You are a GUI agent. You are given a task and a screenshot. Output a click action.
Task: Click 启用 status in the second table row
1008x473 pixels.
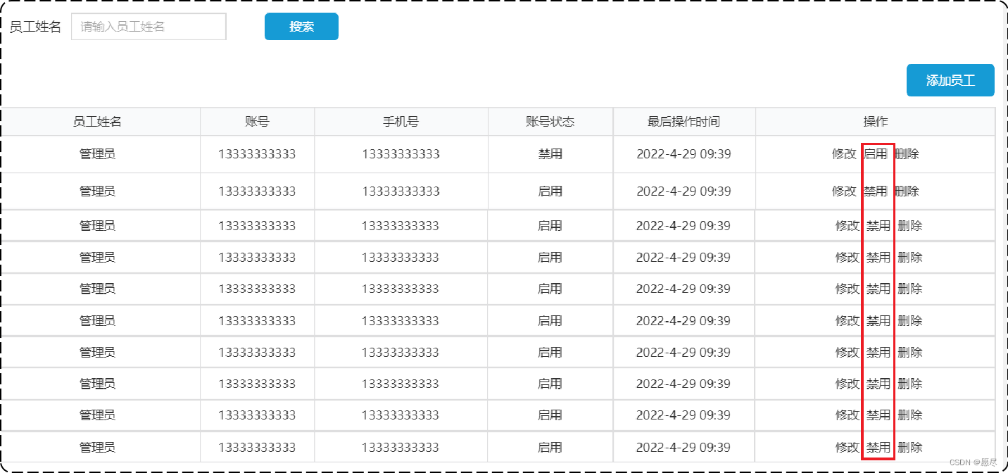(x=550, y=191)
